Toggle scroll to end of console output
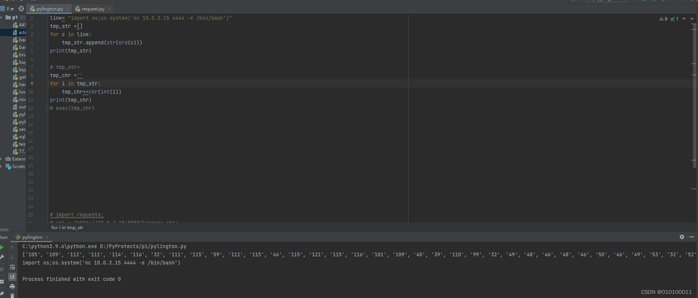The width and height of the screenshot is (698, 298). [12, 276]
